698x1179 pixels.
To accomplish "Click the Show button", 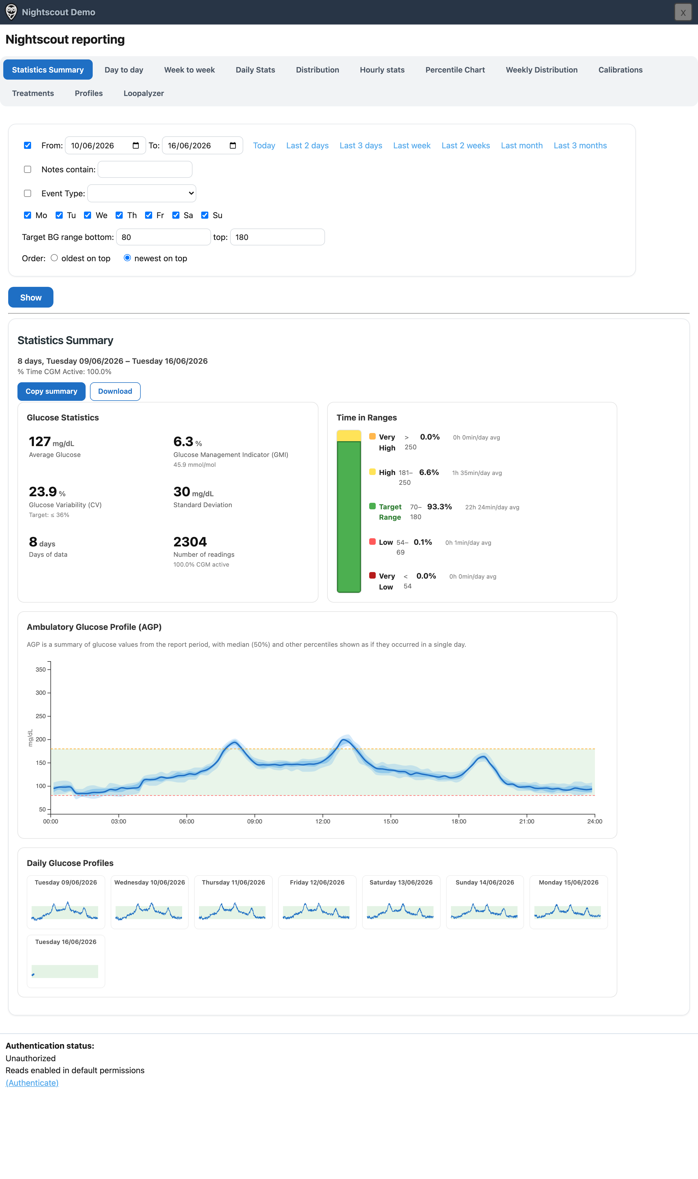I will [x=31, y=297].
